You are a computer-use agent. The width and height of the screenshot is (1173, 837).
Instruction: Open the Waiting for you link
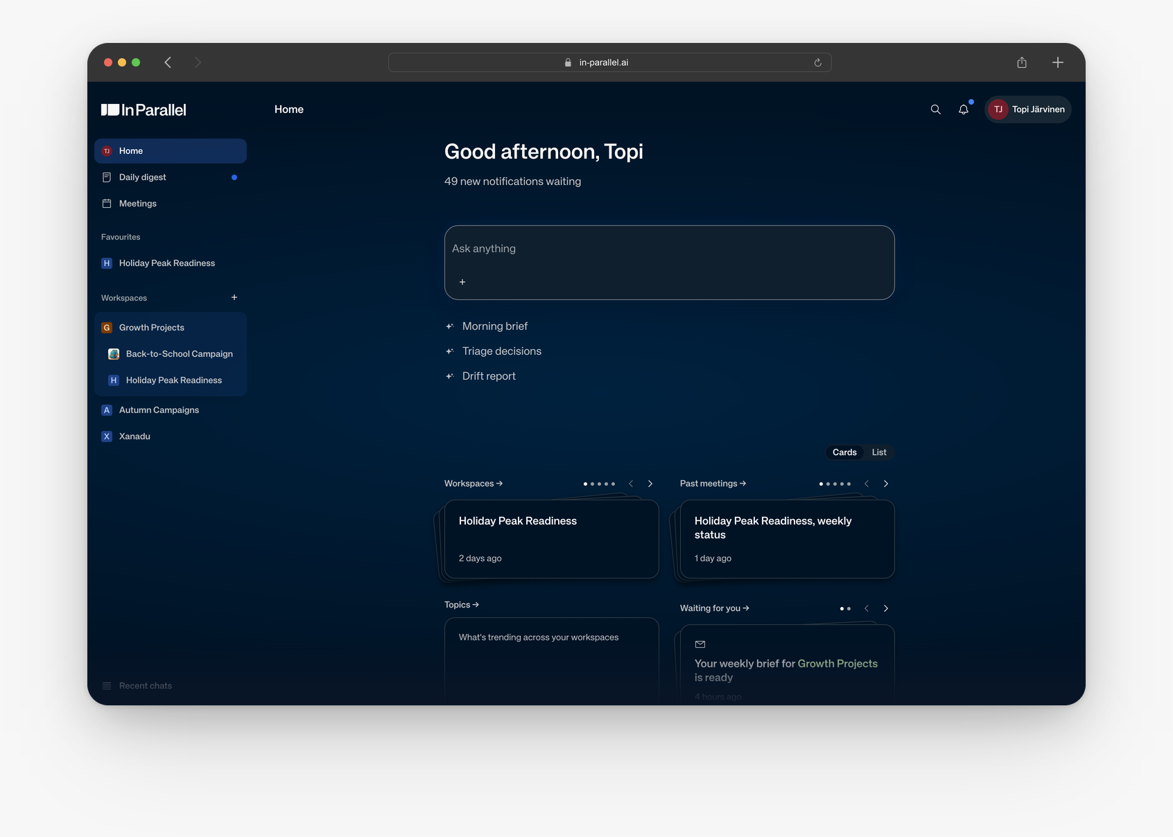click(715, 608)
